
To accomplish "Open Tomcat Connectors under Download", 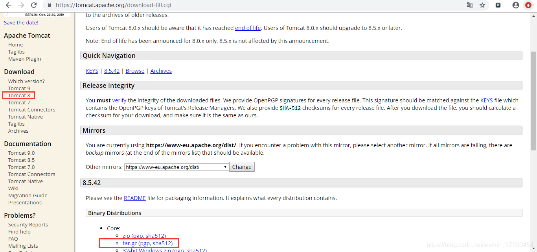I will pyautogui.click(x=32, y=109).
